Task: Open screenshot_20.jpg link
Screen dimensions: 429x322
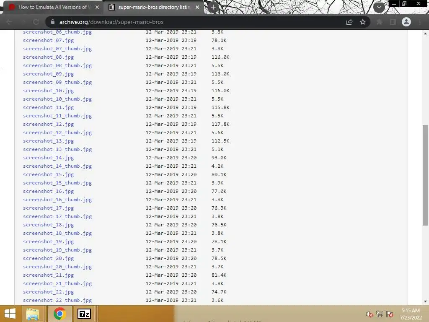Action: point(49,258)
